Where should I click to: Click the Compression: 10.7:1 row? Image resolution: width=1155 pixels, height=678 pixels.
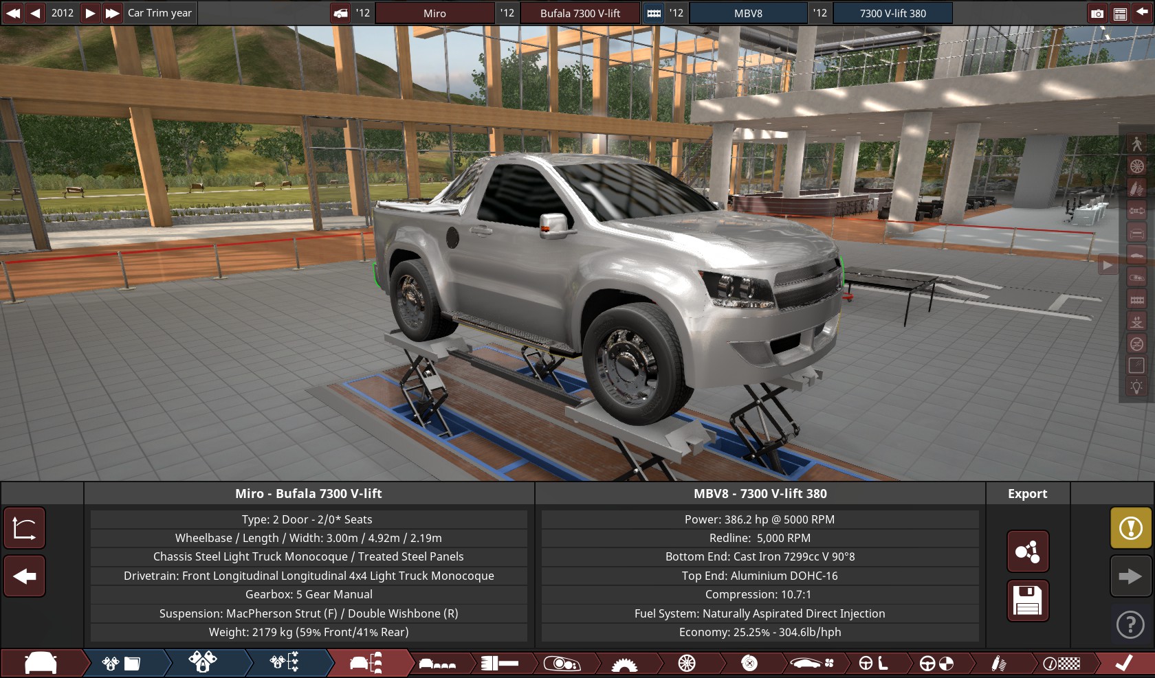[x=760, y=594]
